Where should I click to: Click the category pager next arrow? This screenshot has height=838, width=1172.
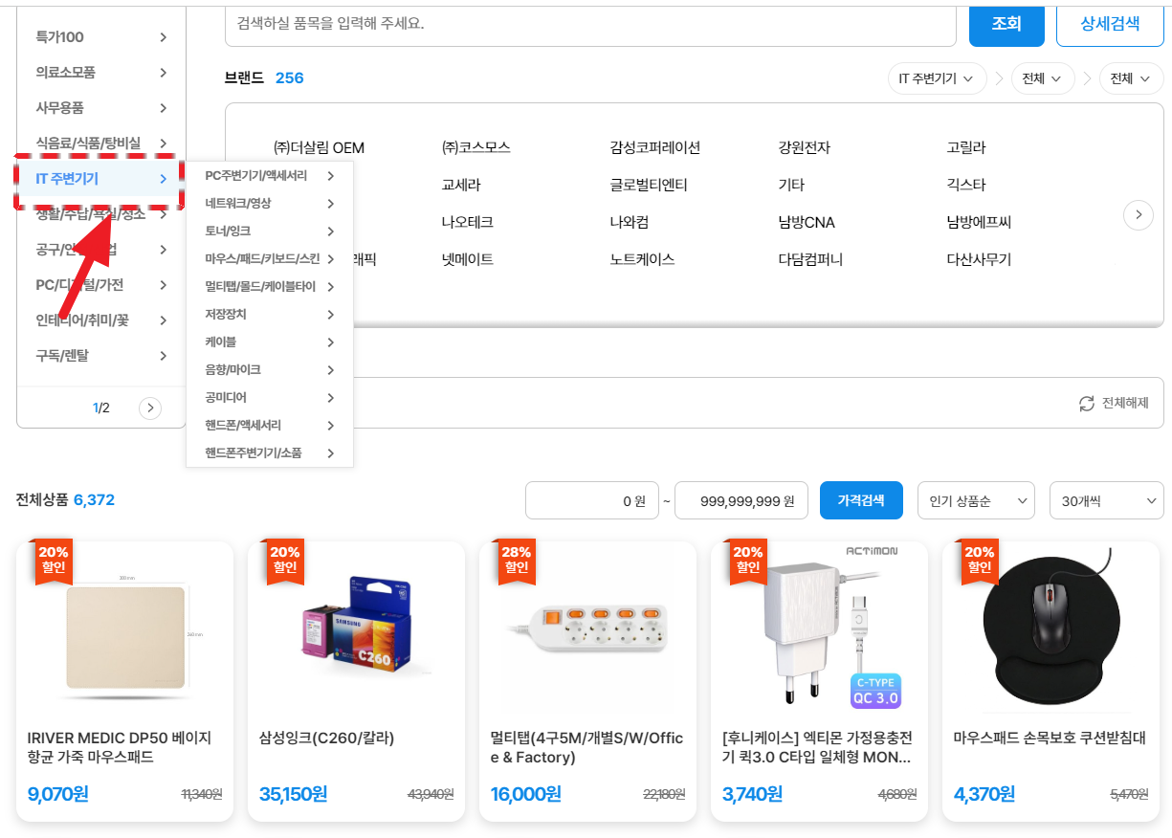(x=150, y=408)
